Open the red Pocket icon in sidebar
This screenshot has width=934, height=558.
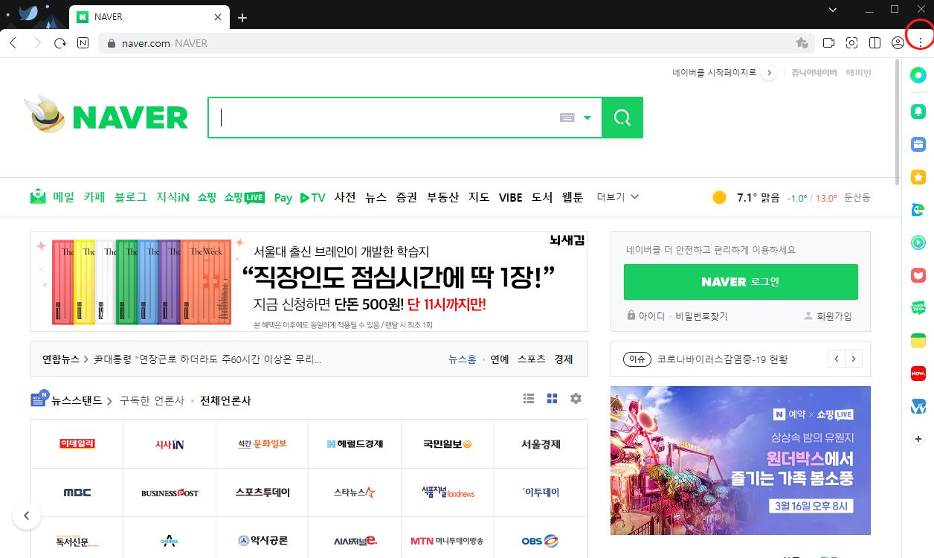click(918, 275)
